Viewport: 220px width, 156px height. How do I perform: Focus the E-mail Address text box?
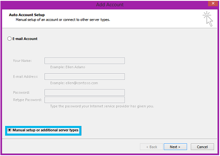tap(84, 76)
